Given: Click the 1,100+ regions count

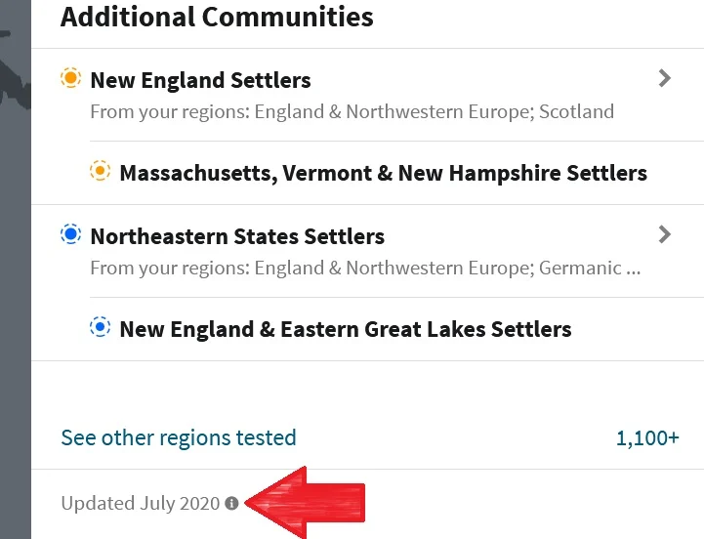Looking at the screenshot, I should point(647,437).
